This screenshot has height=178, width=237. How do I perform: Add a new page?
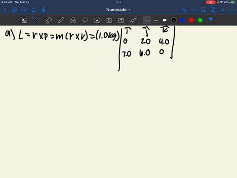tap(213, 10)
